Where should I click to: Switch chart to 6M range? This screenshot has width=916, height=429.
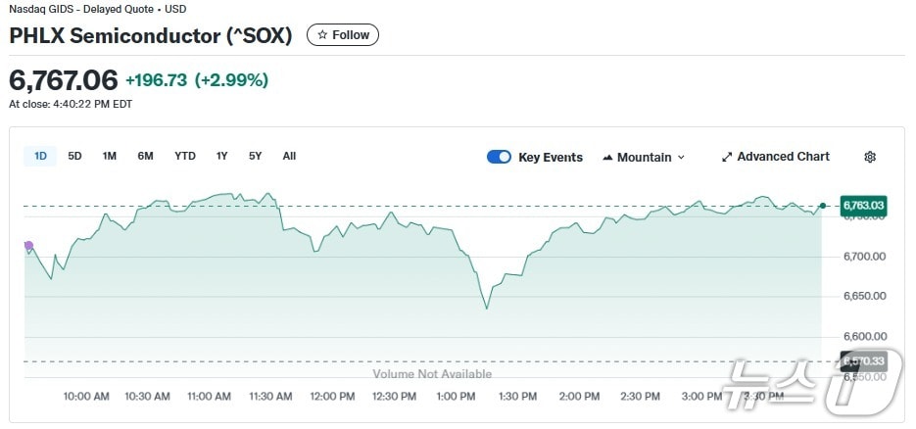coord(145,156)
